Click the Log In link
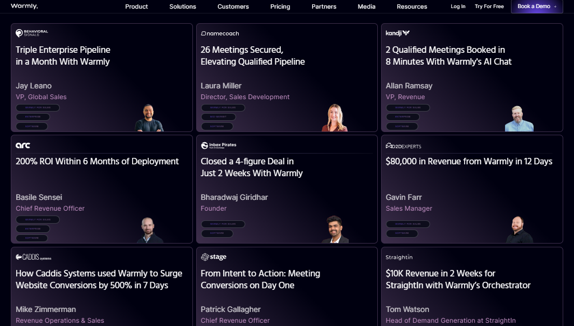Screen dimensions: 574x326 click(458, 6)
